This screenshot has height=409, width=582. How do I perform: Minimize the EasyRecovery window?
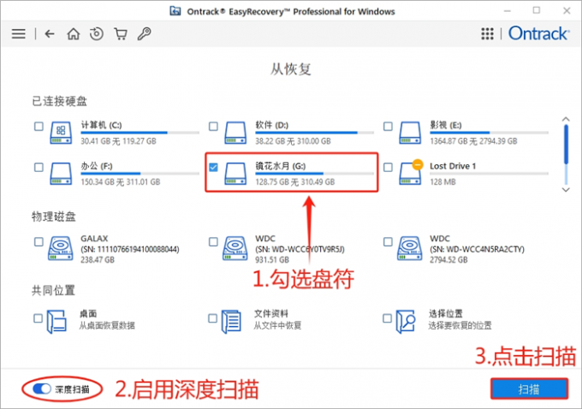click(x=508, y=11)
